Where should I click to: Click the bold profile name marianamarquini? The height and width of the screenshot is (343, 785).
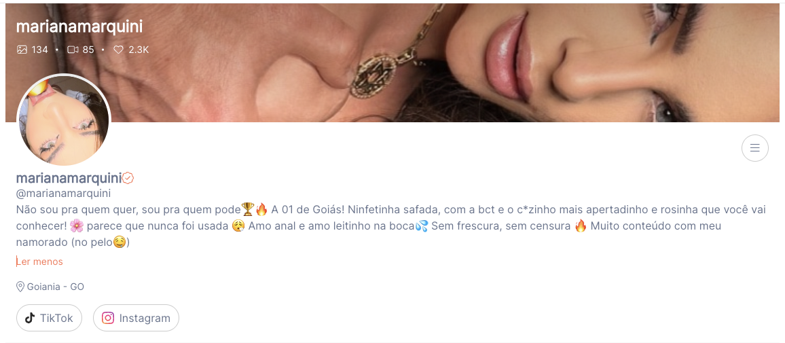pyautogui.click(x=69, y=178)
